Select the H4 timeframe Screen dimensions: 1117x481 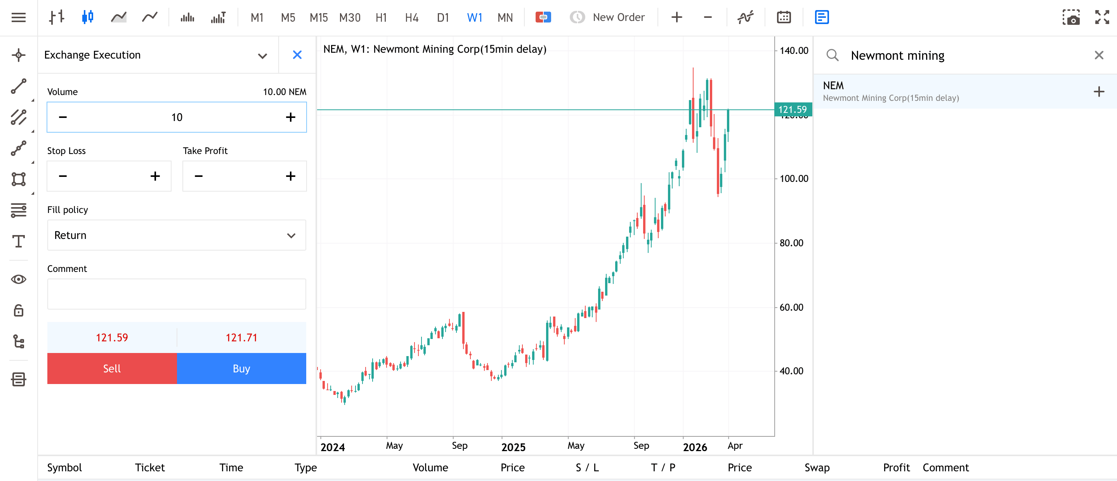(x=411, y=17)
